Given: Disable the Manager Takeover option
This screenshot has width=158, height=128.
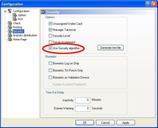Looking at the screenshot, I should click(50, 30).
